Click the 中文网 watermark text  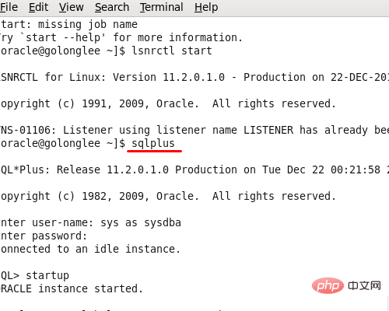(364, 285)
